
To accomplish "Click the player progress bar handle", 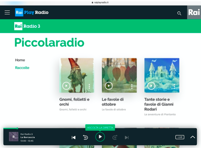I will (17, 128).
